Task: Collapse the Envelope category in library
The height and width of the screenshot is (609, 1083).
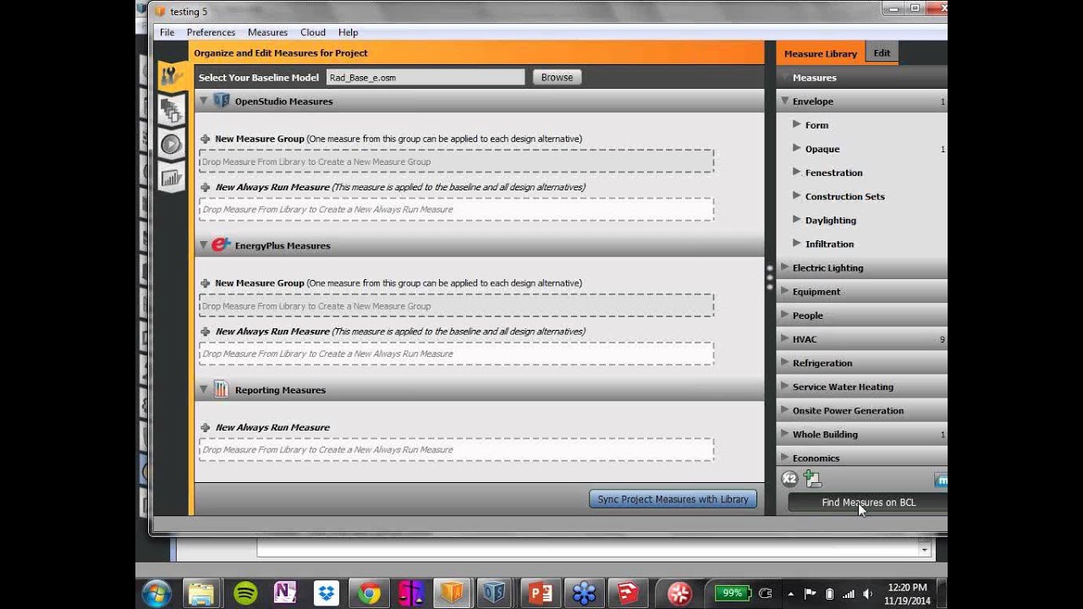Action: 783,101
